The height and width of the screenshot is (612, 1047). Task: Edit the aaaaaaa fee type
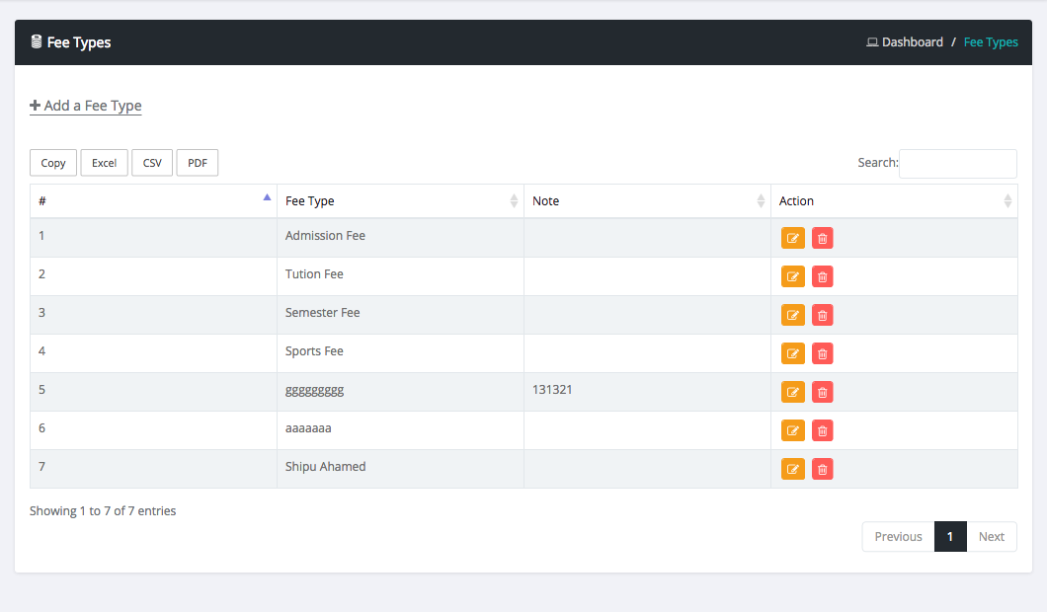[x=793, y=430]
